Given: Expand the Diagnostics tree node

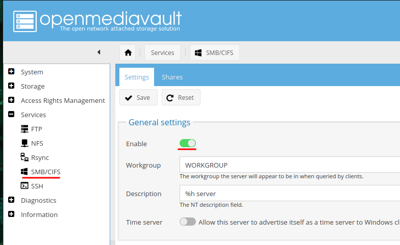Looking at the screenshot, I should click(x=11, y=200).
